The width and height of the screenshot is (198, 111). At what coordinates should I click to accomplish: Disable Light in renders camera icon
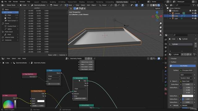coord(195,18)
